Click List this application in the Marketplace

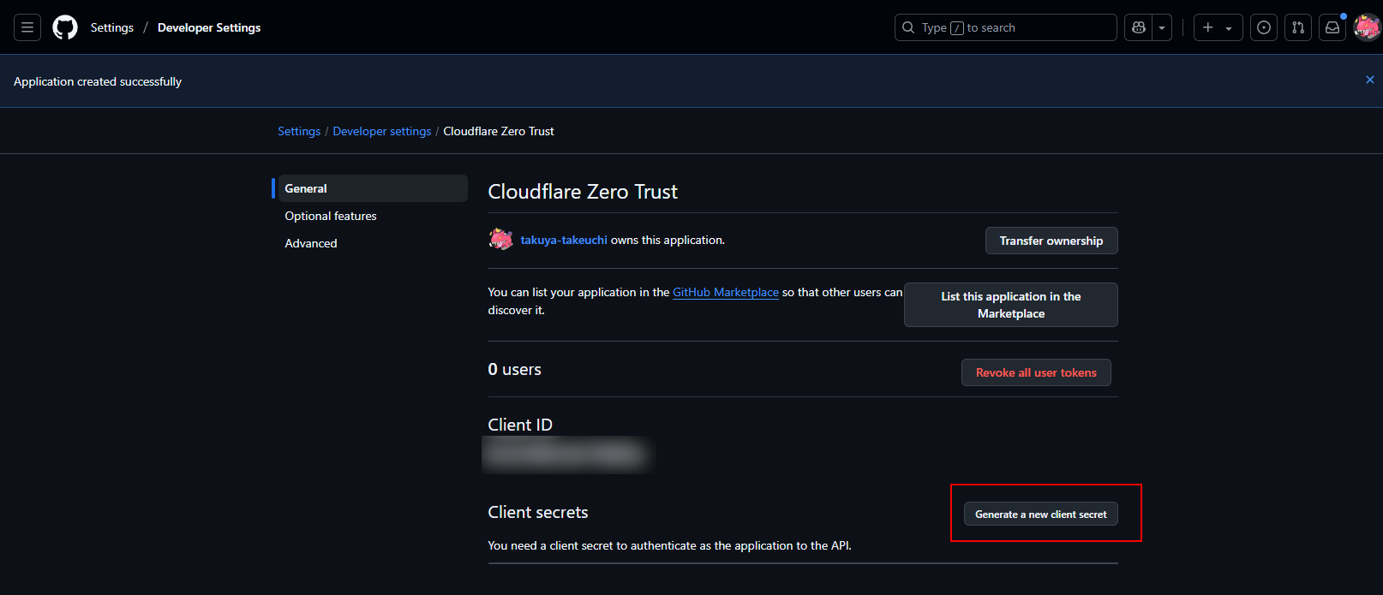tap(1011, 305)
